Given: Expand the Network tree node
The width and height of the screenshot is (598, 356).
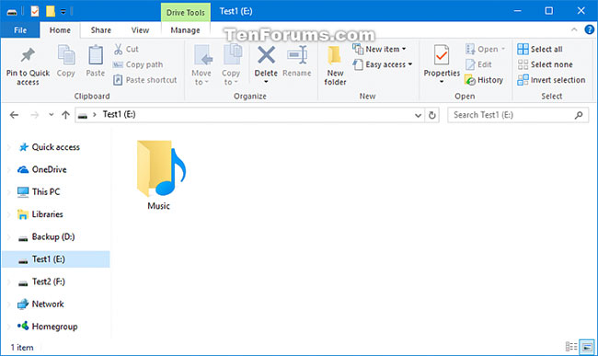Looking at the screenshot, I should click(9, 304).
